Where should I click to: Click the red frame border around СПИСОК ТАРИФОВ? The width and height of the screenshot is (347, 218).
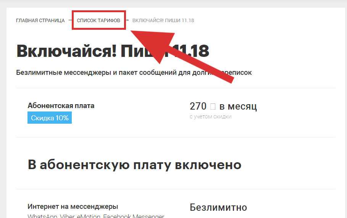coord(99,11)
